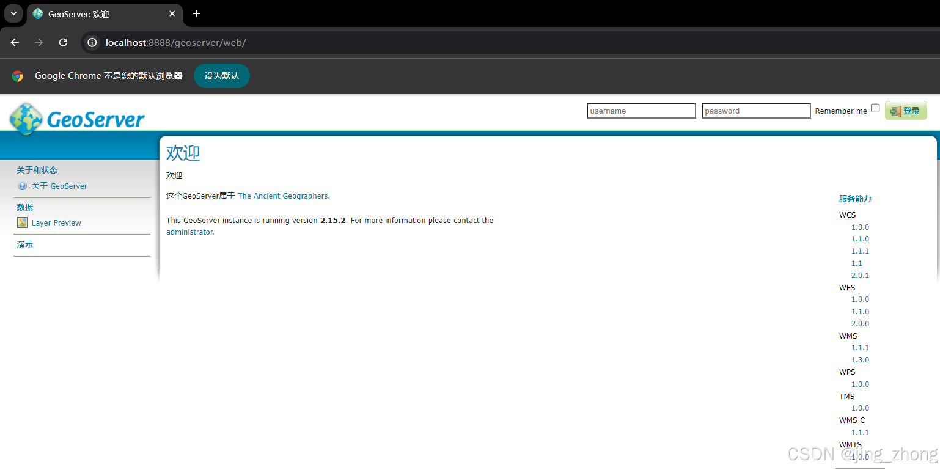Screen dimensions: 940x470
Task: Click 设为默认 set as default button
Action: 222,76
